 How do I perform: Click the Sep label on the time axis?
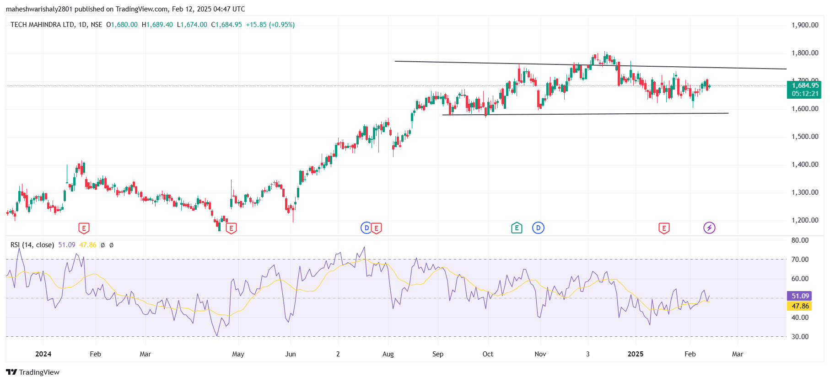[x=438, y=354]
